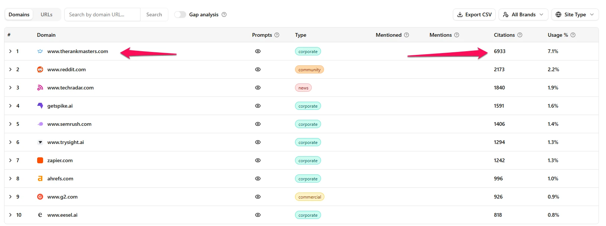Expand row 10 eesel.ai chevron
The width and height of the screenshot is (606, 226).
tap(10, 215)
